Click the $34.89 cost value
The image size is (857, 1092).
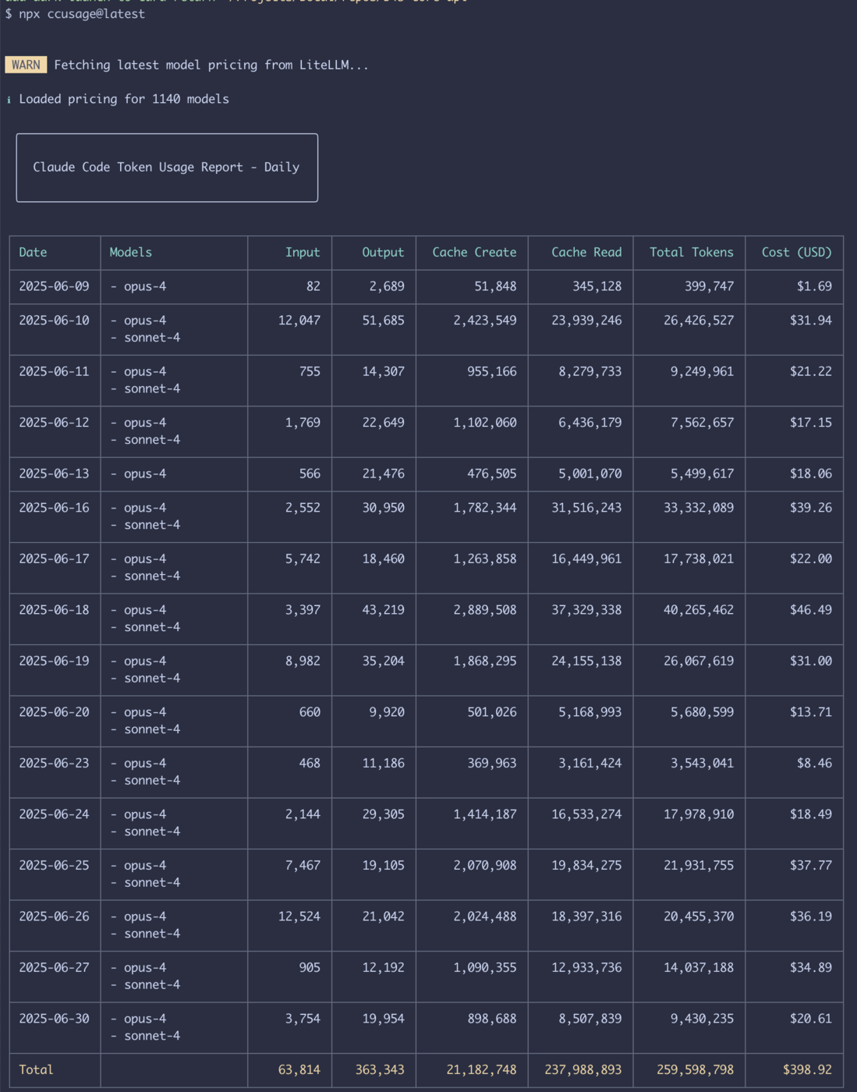811,967
